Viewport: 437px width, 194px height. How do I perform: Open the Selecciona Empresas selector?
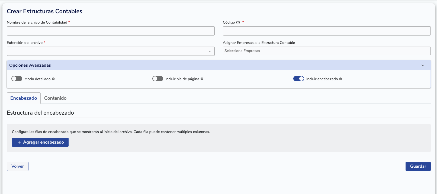pos(327,51)
